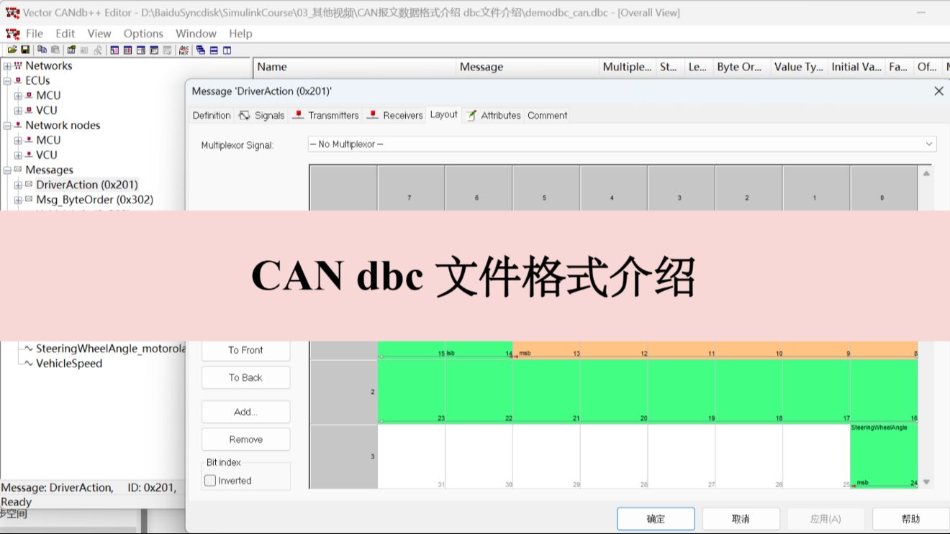Click the document icon left of File menu
The image size is (950, 534).
pos(12,33)
